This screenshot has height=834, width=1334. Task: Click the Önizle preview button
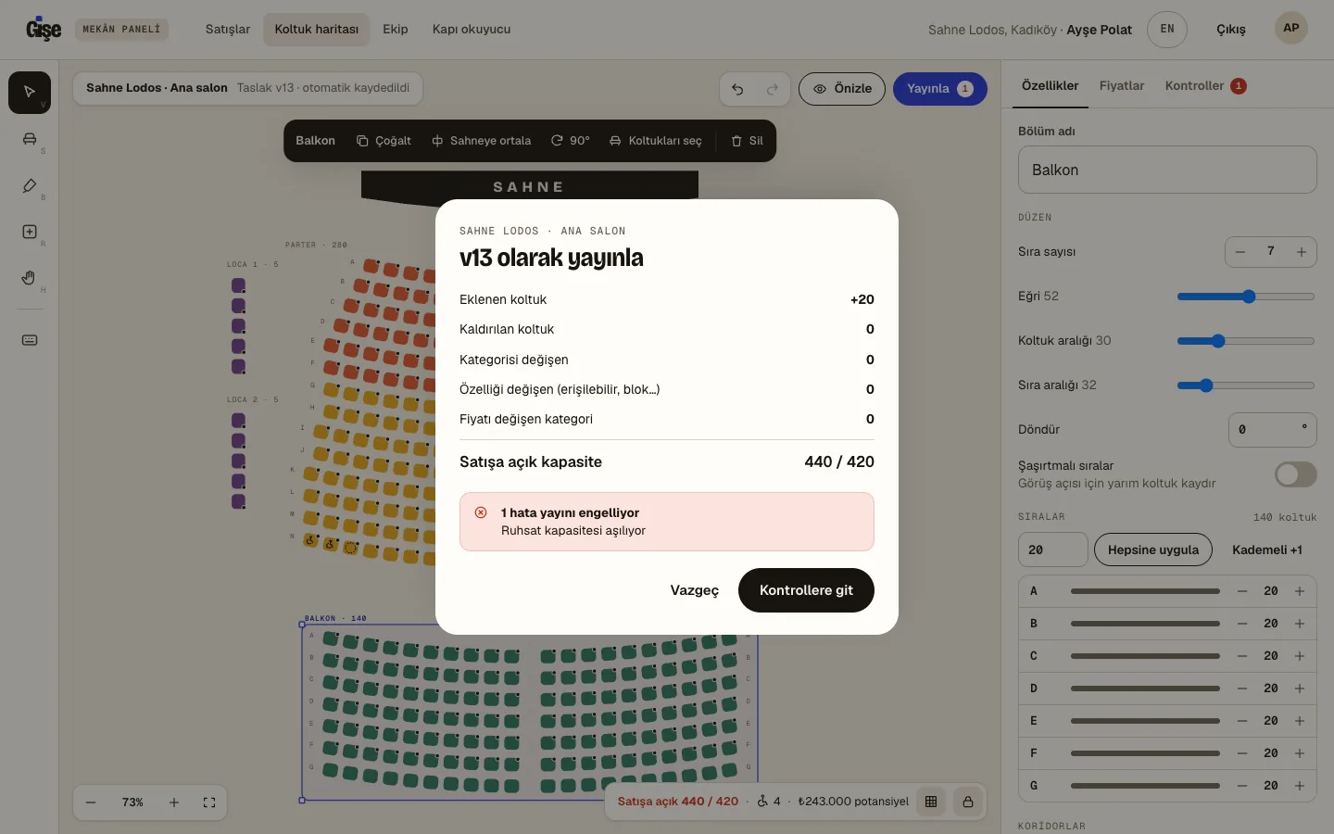tap(842, 89)
